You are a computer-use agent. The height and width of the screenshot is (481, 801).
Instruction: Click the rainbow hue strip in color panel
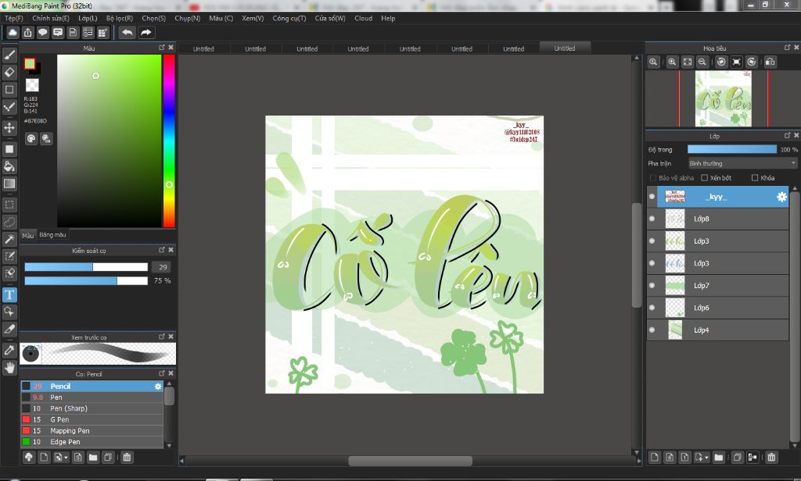coord(169,141)
